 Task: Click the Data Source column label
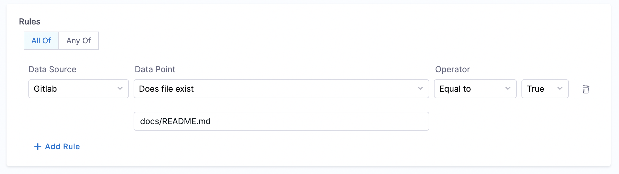[52, 69]
